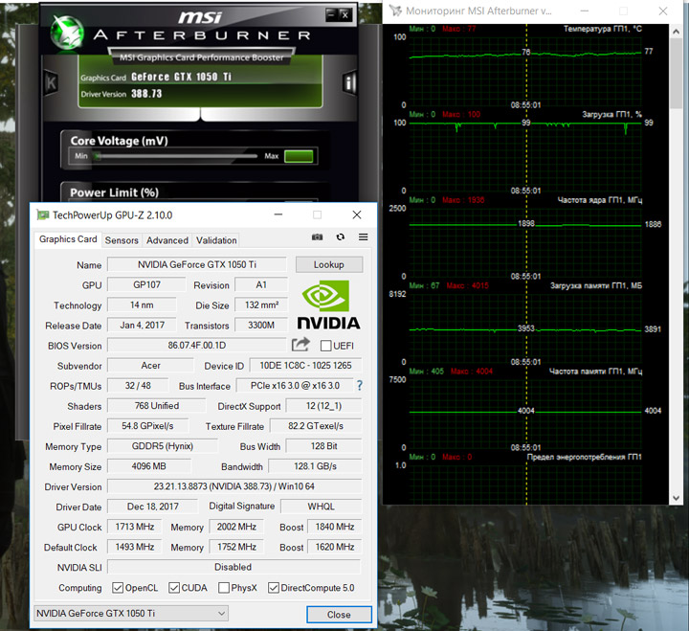Screen dimensions: 689x631
Task: Click the Bandwidth 128.1 GB/s field
Action: 315,466
